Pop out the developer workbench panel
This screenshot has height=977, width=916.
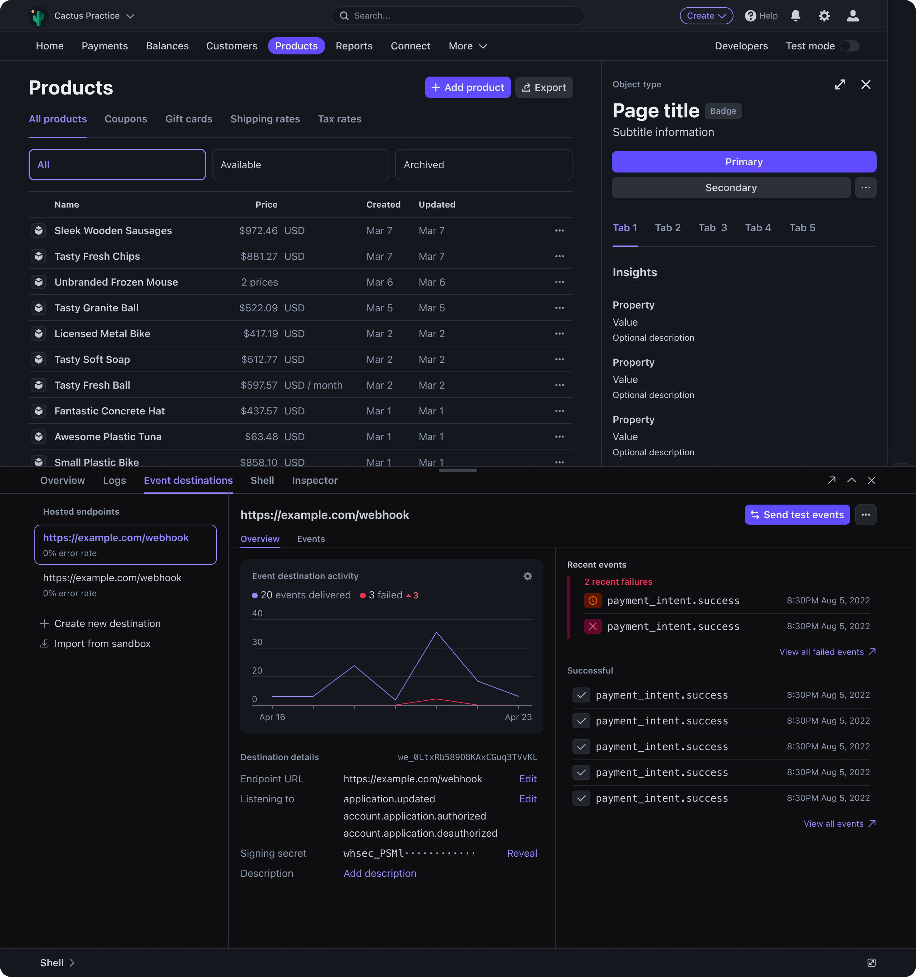pos(832,480)
